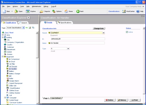
Task: Open the Asset Classifications type dropdown
Action: pos(23,28)
